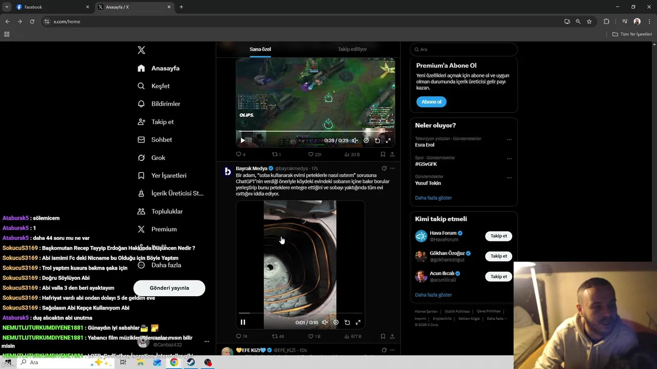Open settings gear on game clip video

coord(366,140)
